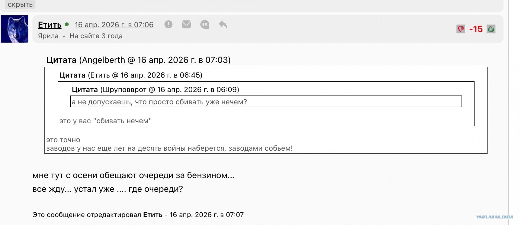The width and height of the screenshot is (520, 225).
Task: Click the скрыть button
Action: click(x=20, y=4)
